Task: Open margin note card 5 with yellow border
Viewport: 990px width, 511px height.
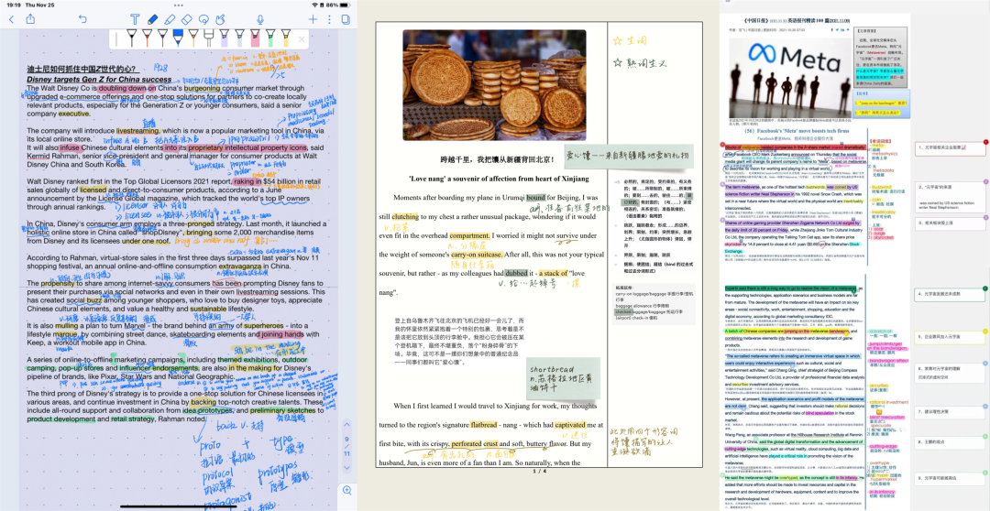Action: (x=951, y=338)
